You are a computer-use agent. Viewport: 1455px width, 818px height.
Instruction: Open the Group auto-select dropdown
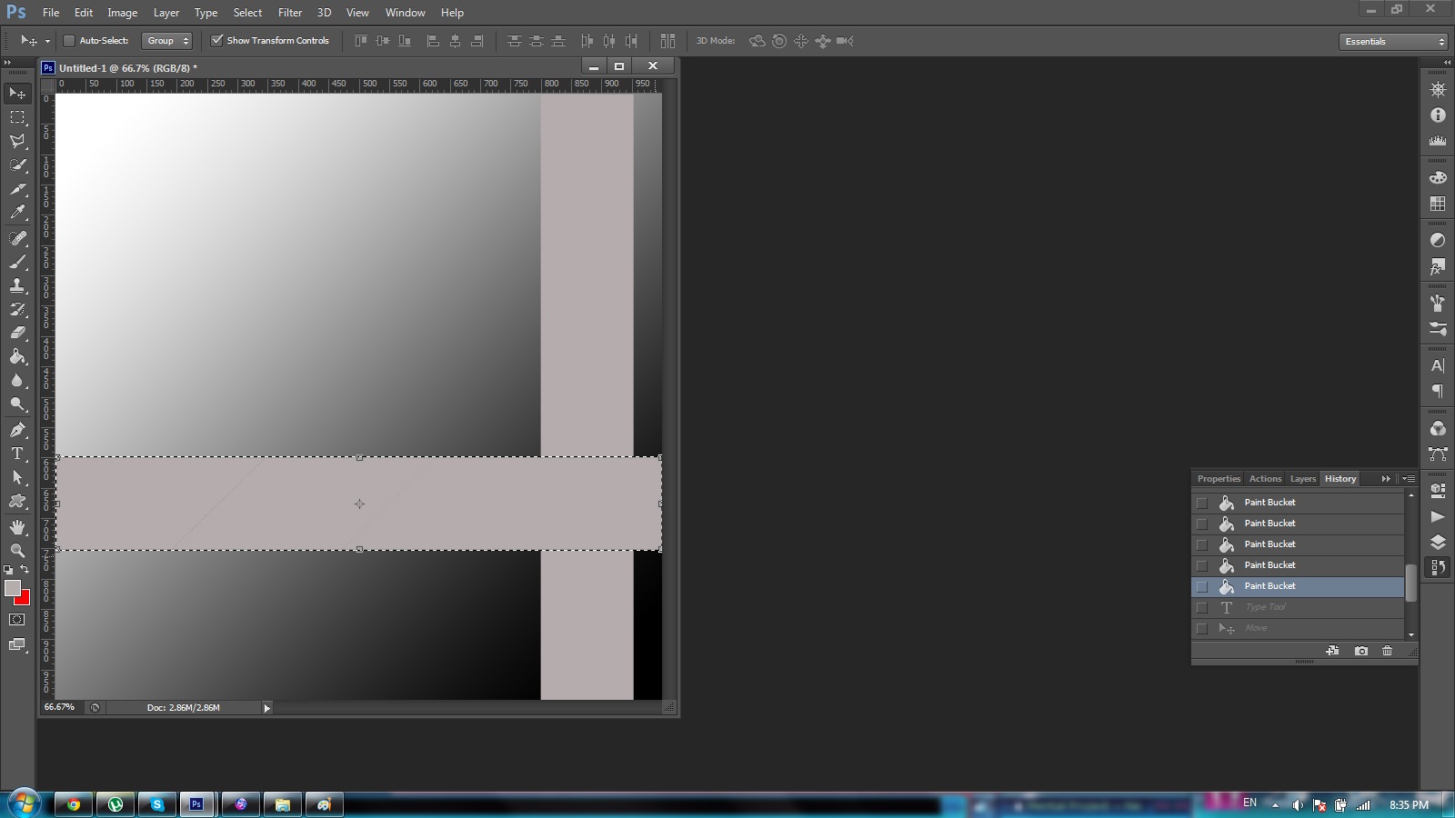(167, 41)
